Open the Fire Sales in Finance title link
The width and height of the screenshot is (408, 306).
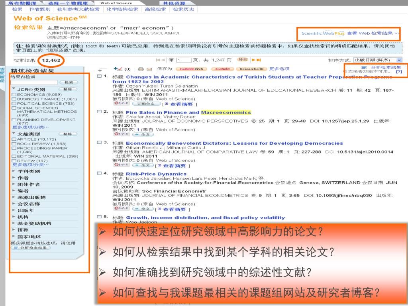[x=188, y=112]
